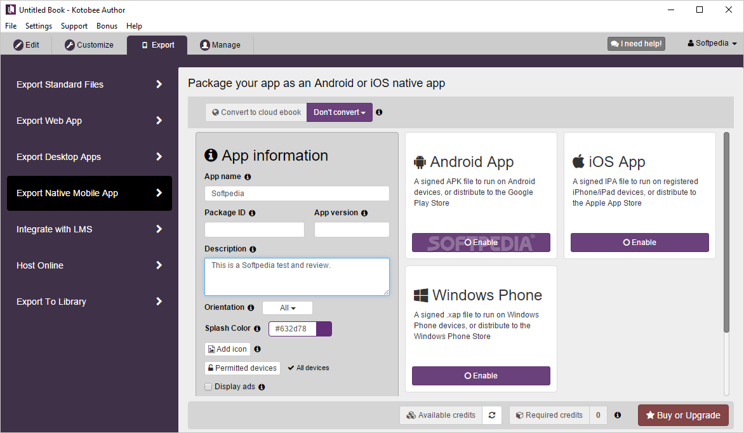Viewport: 744px width, 433px height.
Task: Expand Export Web App section
Action: click(90, 121)
